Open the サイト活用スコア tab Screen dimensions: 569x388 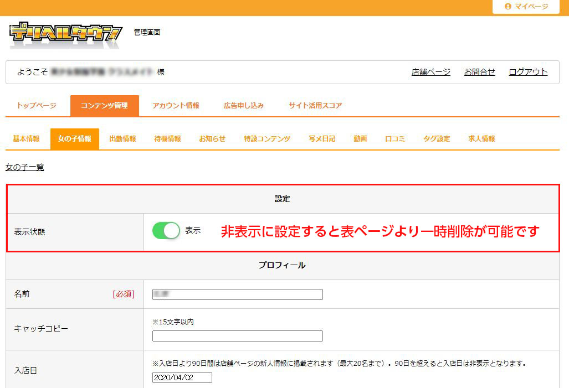[315, 106]
